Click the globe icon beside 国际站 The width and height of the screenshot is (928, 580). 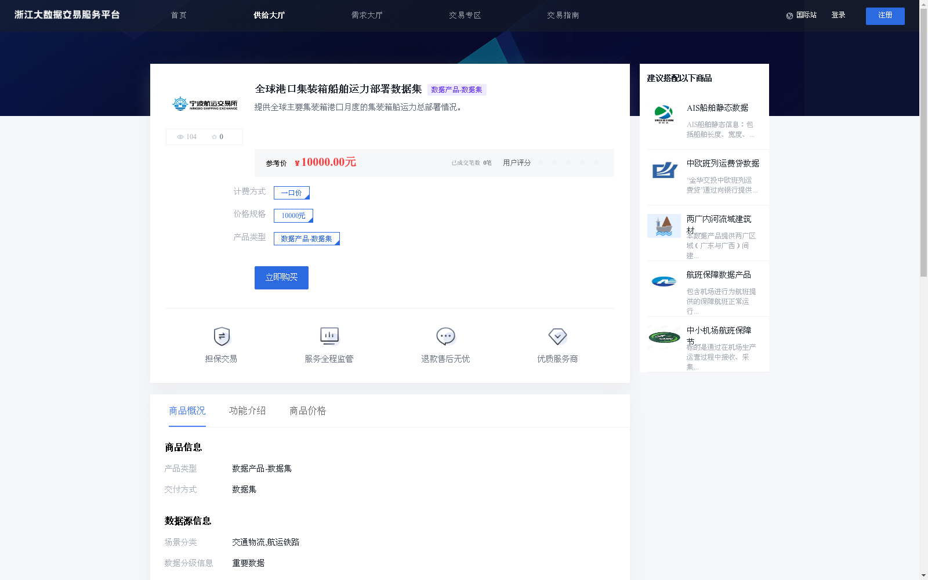[789, 16]
